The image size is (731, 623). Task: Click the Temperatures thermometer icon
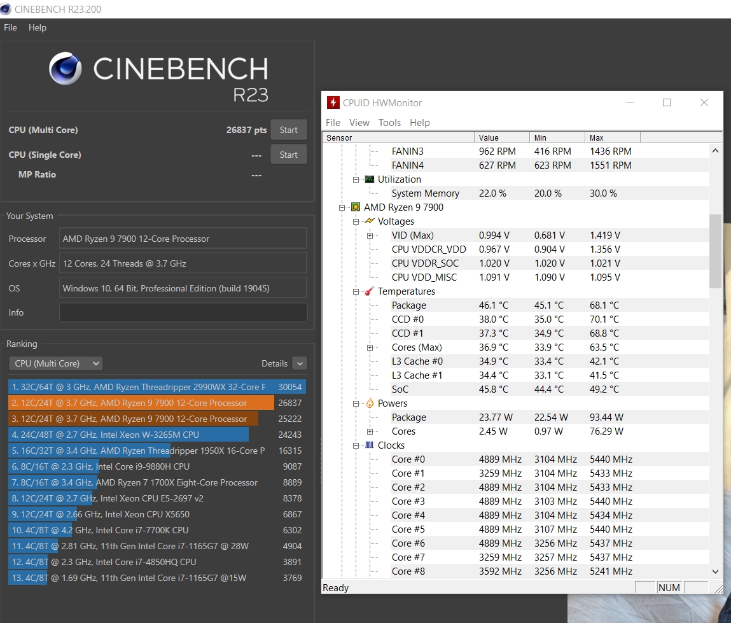pyautogui.click(x=369, y=291)
